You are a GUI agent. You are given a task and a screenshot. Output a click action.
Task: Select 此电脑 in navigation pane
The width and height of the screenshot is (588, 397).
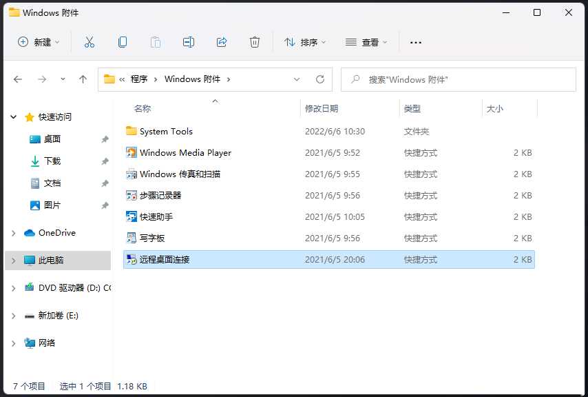51,261
